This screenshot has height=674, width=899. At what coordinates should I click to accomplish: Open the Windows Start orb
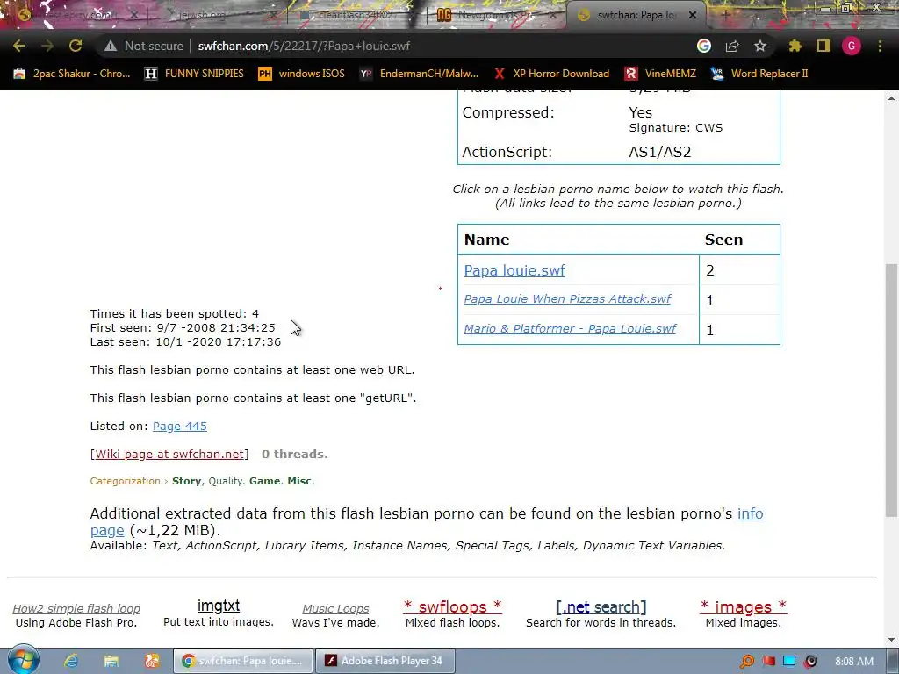23,660
